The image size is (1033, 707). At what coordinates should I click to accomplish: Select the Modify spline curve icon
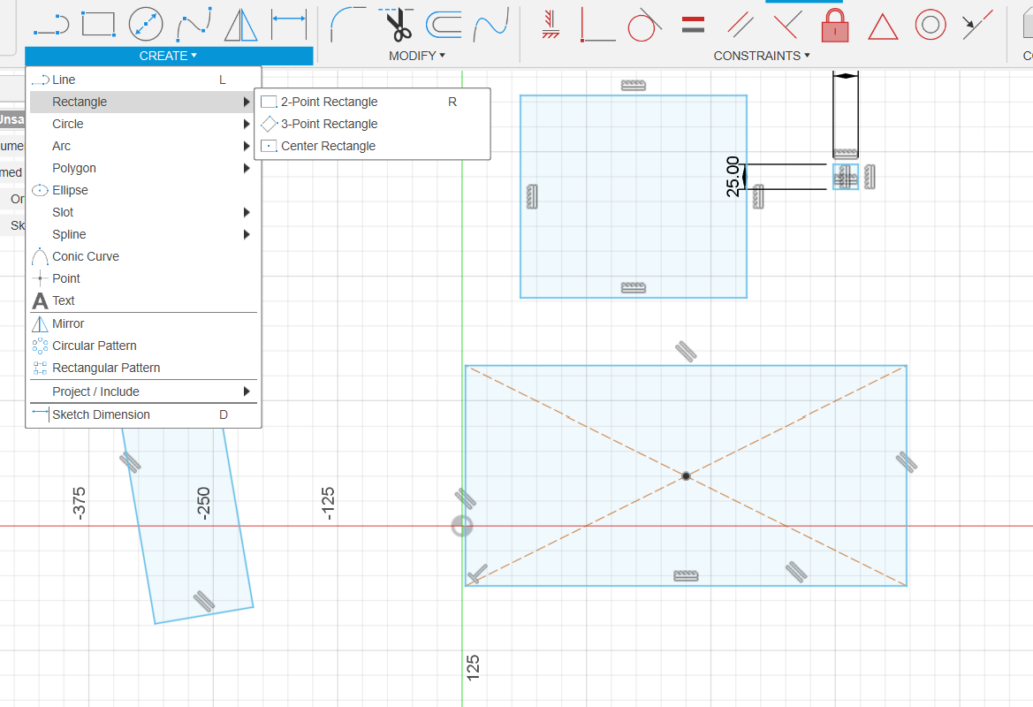click(491, 23)
